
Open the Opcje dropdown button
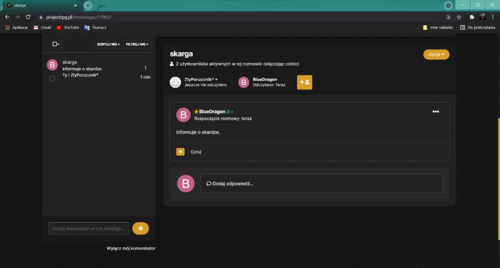(x=436, y=54)
